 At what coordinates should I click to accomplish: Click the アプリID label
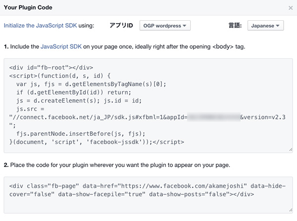click(x=121, y=26)
